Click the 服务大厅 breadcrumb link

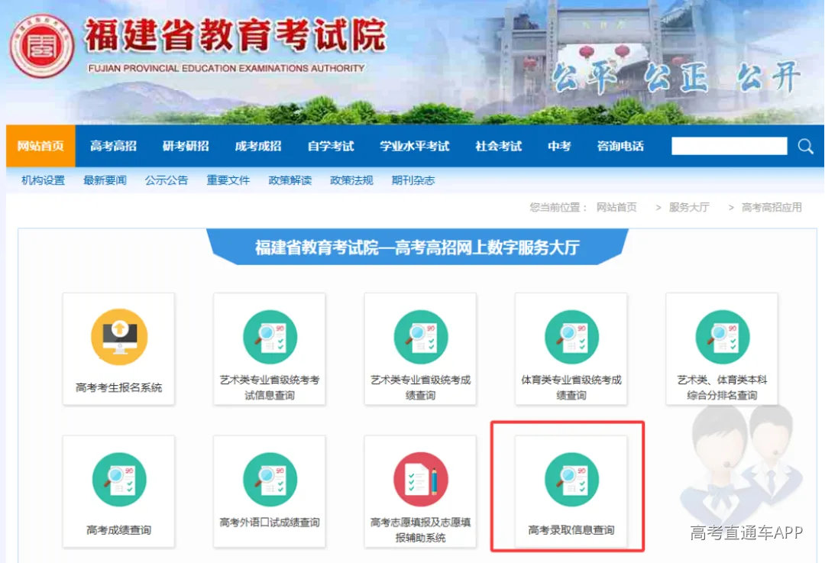coord(689,207)
